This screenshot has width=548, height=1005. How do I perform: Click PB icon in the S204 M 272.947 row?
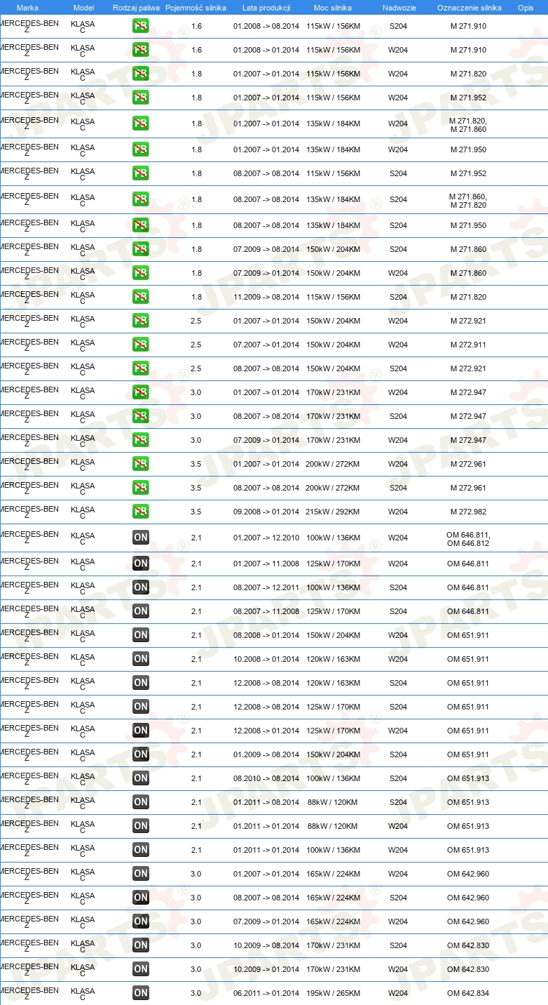point(141,416)
